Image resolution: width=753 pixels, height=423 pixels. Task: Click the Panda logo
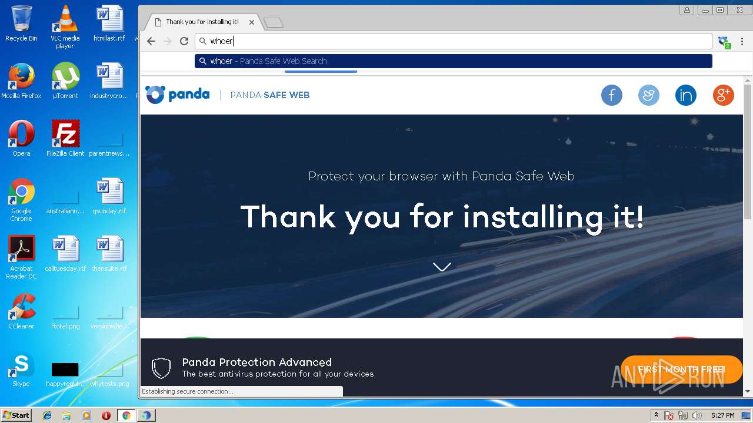pyautogui.click(x=177, y=95)
